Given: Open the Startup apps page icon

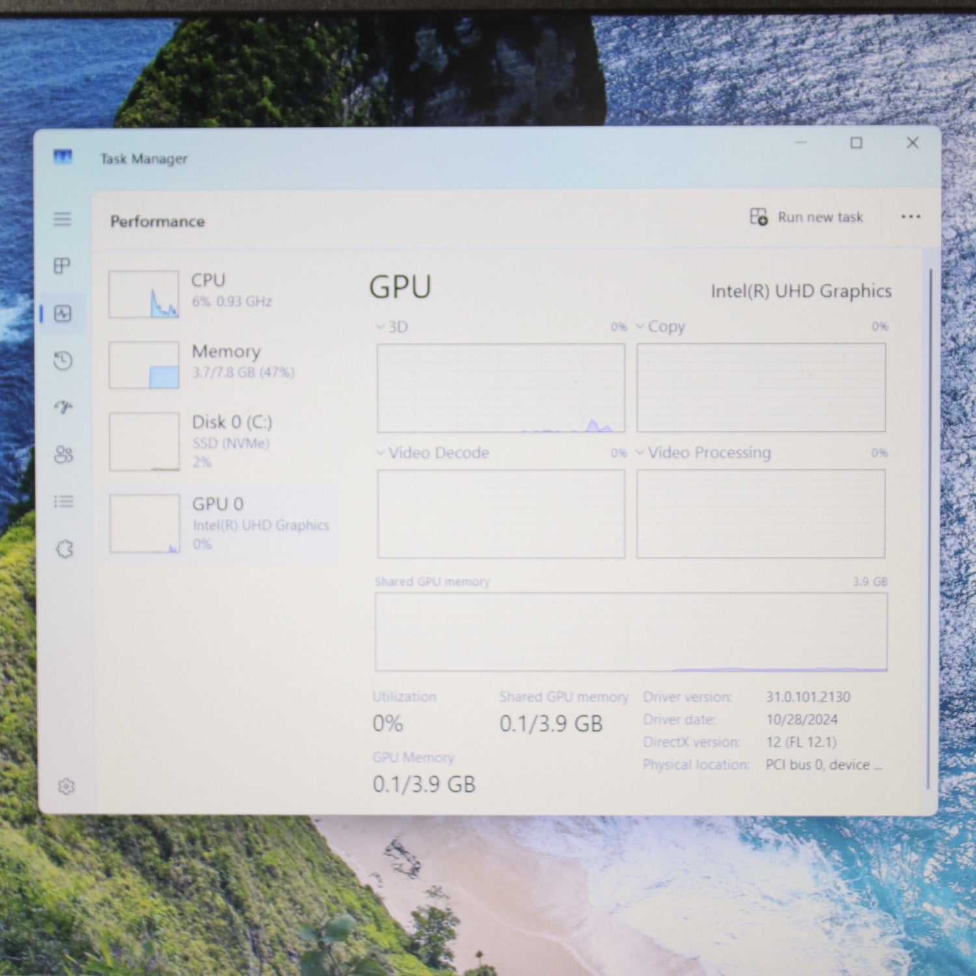Looking at the screenshot, I should [x=63, y=407].
